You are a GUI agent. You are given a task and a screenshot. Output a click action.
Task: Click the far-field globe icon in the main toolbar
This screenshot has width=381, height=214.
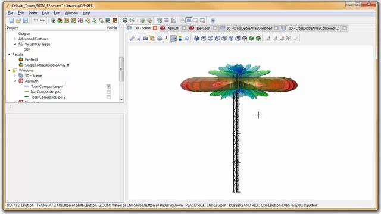(142, 20)
